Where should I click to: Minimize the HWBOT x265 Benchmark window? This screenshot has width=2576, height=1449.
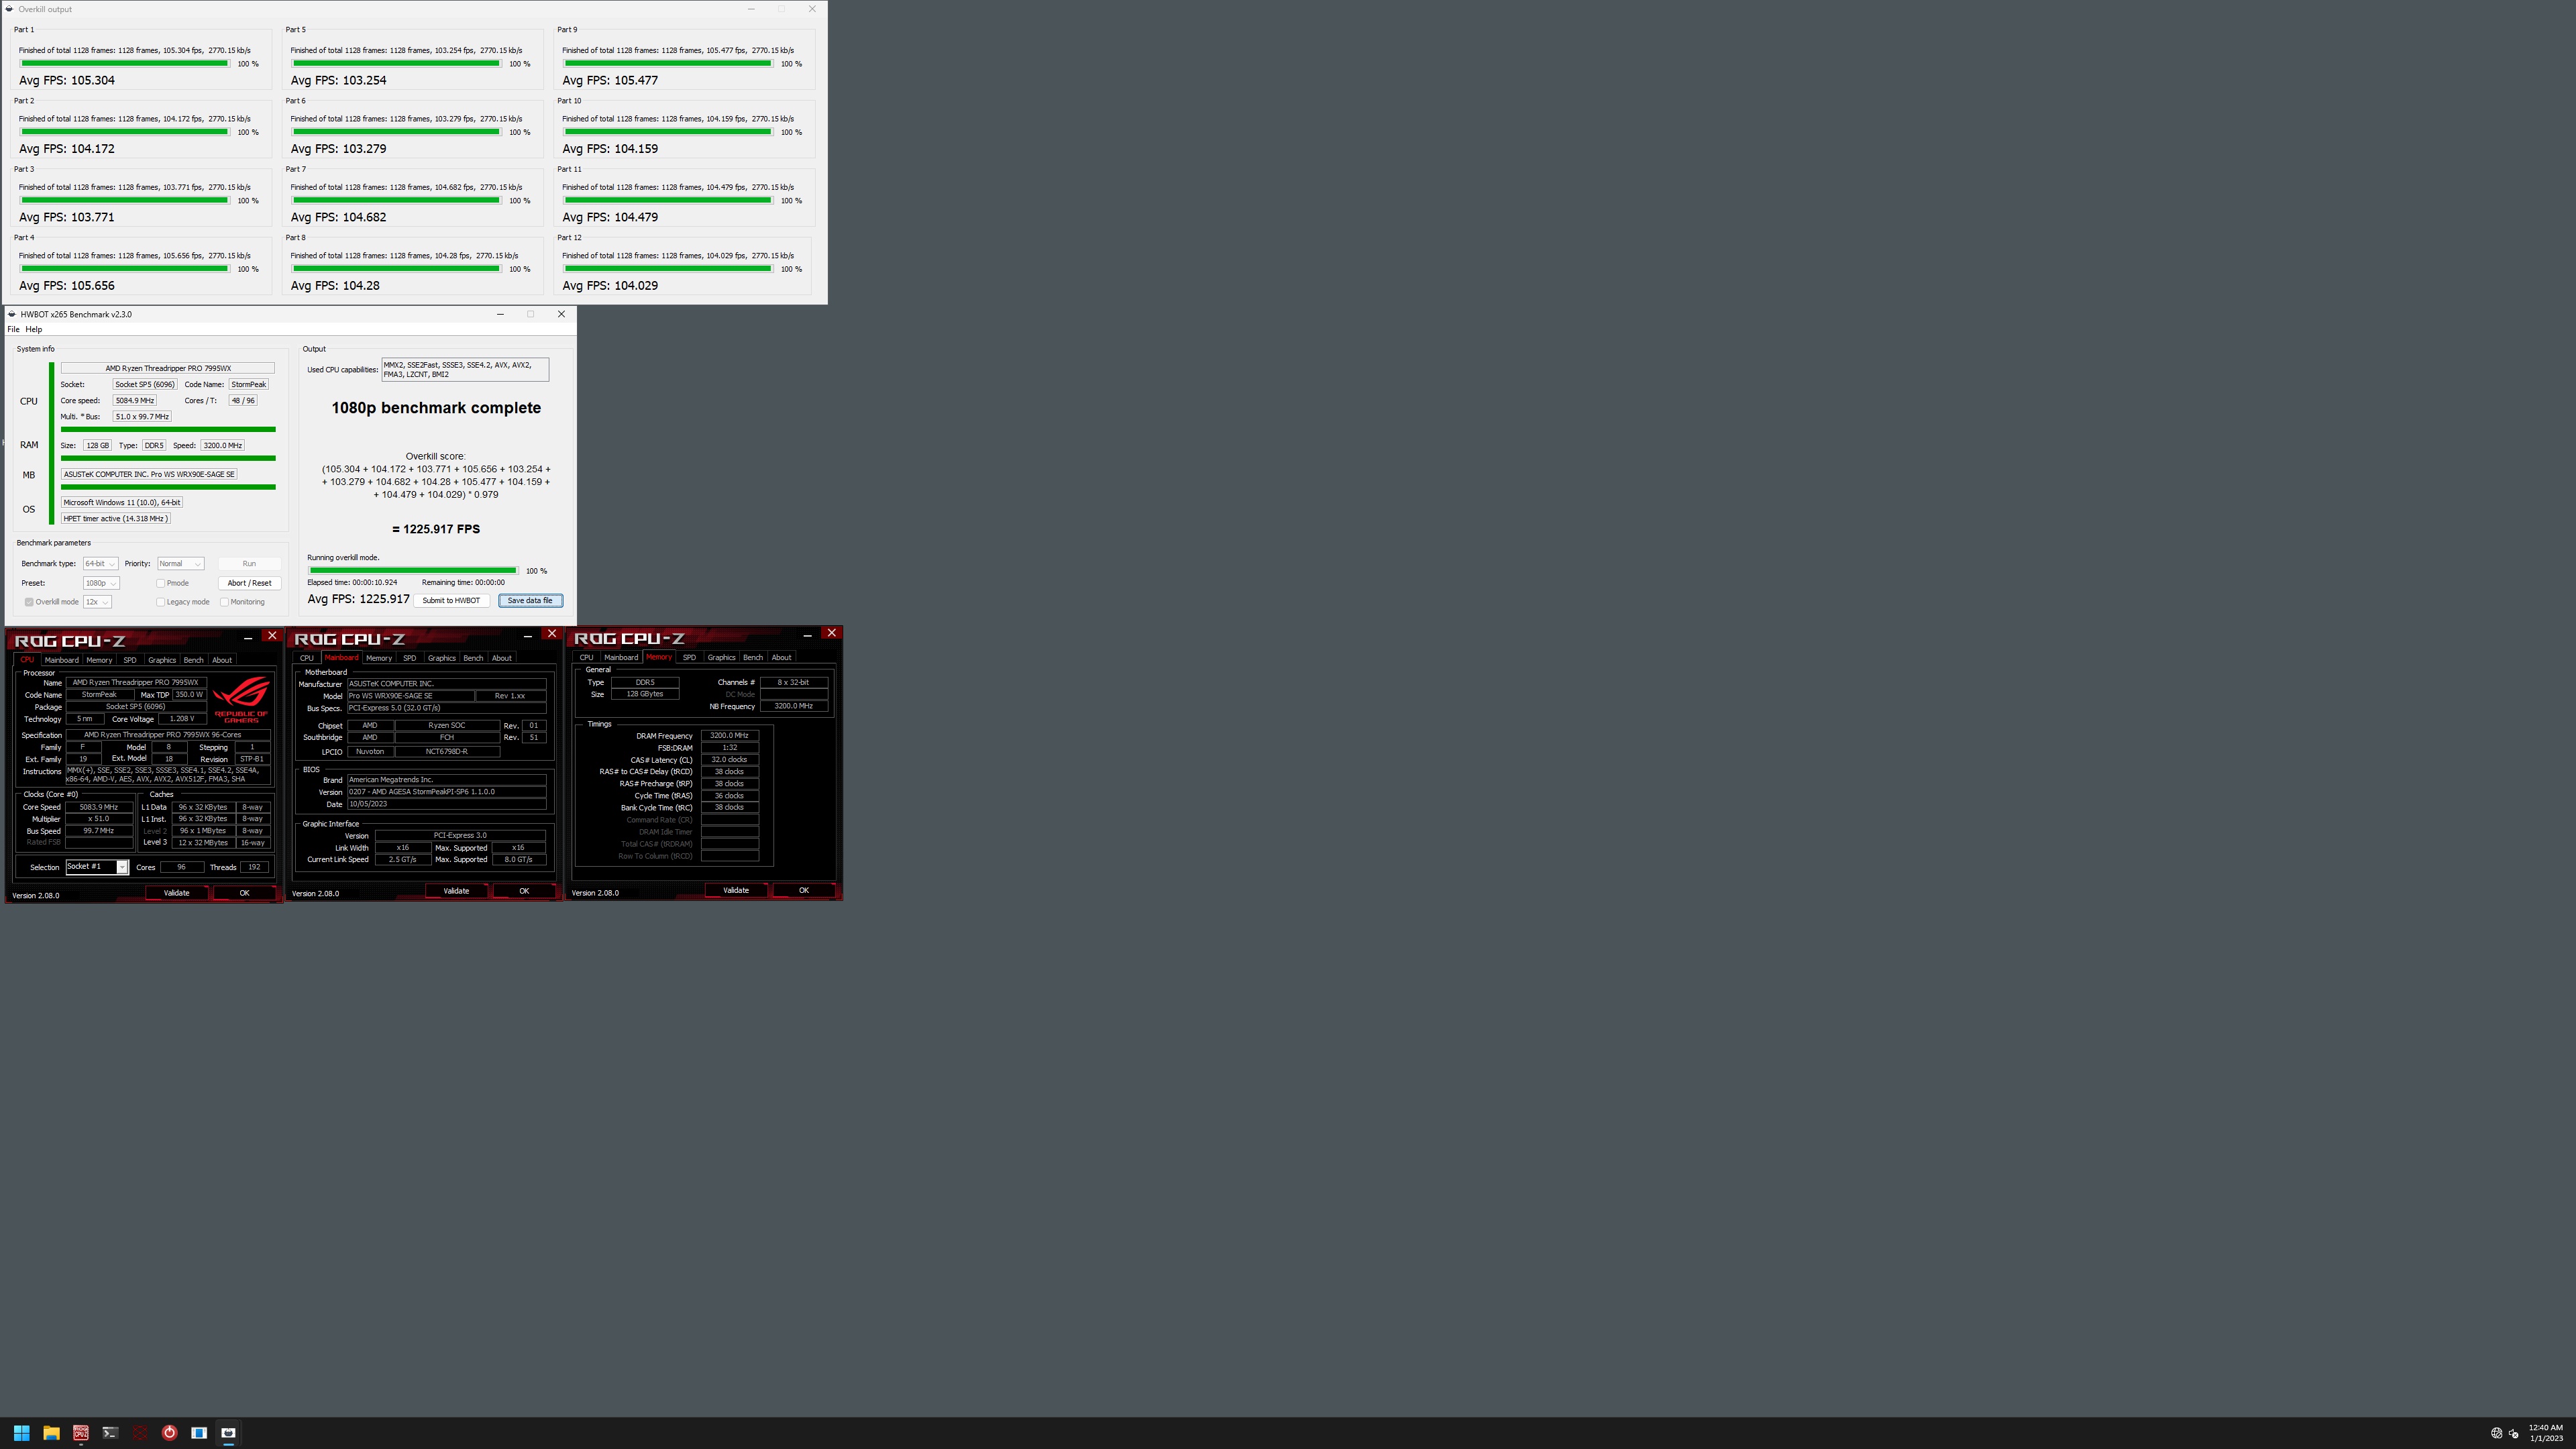(500, 314)
